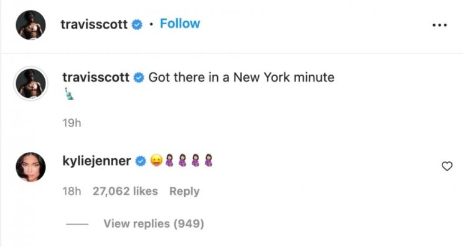Reply to kyliejenner's comment
Screen dimensions: 463x247
(x=184, y=191)
